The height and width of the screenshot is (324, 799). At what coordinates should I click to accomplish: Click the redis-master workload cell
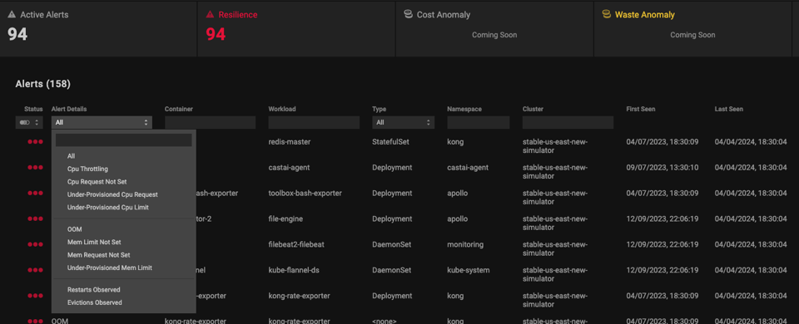290,142
